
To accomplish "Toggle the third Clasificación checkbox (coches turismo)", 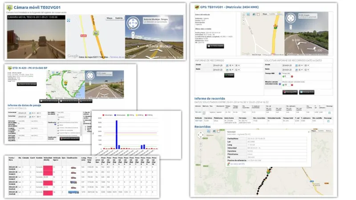I will [58, 128].
